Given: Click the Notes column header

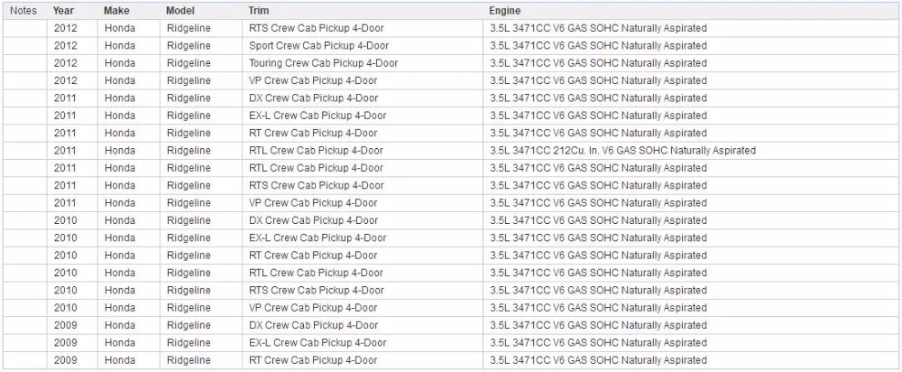Looking at the screenshot, I should 23,10.
